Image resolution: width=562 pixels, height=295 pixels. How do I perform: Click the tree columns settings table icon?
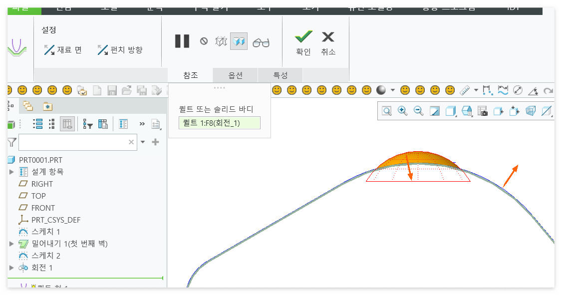tap(103, 124)
